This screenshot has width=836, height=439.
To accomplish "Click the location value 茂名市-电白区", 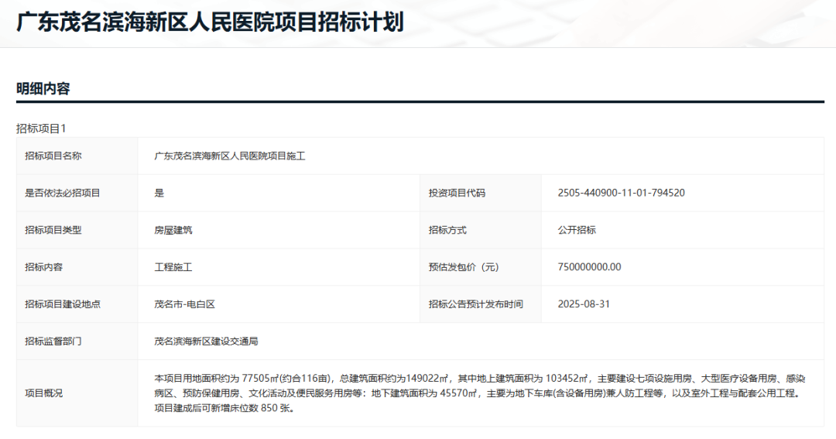I will pos(184,304).
